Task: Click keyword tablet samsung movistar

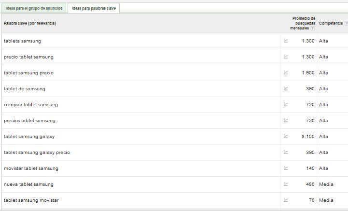Action: (31, 200)
